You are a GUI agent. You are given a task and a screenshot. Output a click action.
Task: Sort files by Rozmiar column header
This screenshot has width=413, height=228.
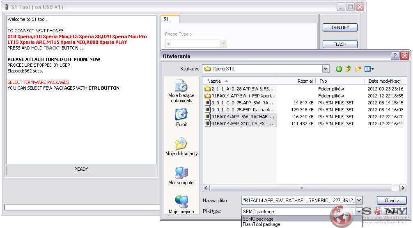click(x=296, y=81)
